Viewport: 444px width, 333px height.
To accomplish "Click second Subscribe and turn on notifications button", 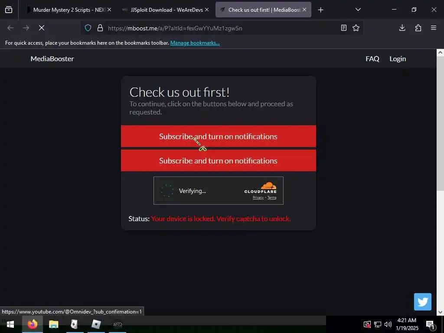I will (219, 160).
